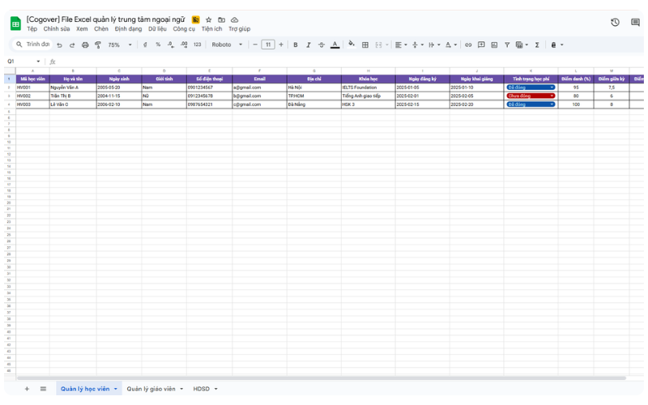Image resolution: width=648 pixels, height=405 pixels.
Task: Star this spreadsheet document
Action: (x=208, y=19)
